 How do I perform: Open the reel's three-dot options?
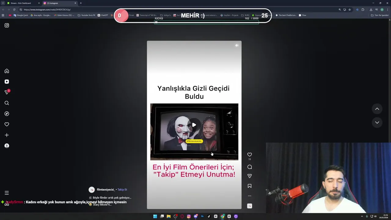pyautogui.click(x=250, y=196)
